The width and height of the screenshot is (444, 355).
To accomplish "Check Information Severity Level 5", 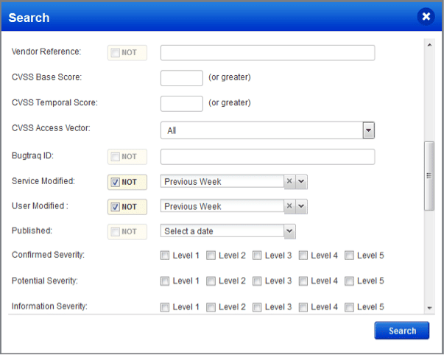I will tap(349, 307).
